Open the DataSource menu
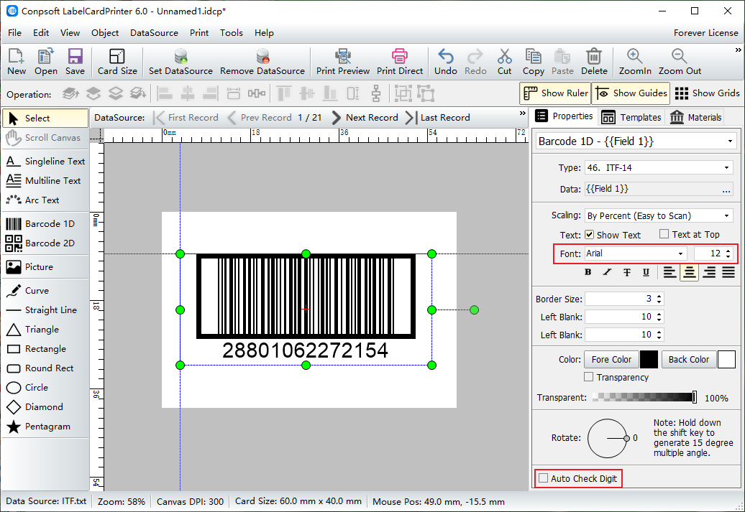 (x=154, y=33)
